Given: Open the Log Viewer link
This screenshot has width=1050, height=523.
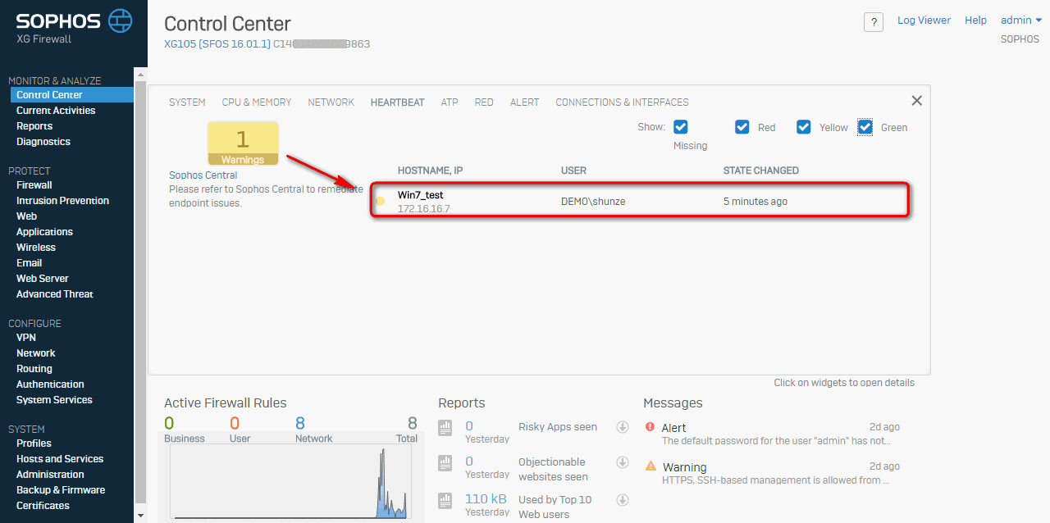Looking at the screenshot, I should (924, 20).
